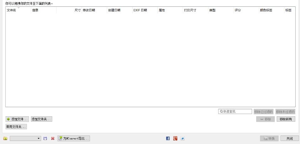Open the Facebook share icon
Viewport: 300px width, 144px height.
(x=168, y=139)
